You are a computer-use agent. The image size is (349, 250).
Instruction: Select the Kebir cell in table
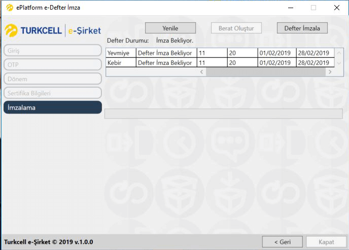pyautogui.click(x=121, y=63)
